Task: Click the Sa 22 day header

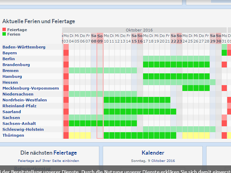Action: point(173,38)
